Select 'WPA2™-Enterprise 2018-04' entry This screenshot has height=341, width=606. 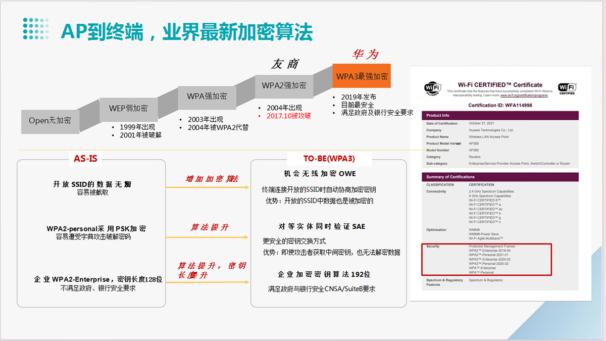[x=490, y=251]
